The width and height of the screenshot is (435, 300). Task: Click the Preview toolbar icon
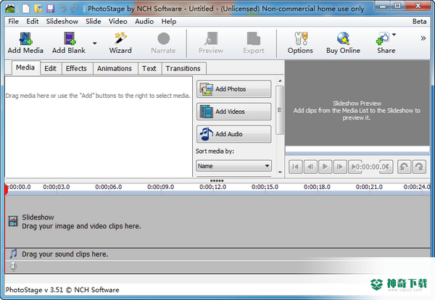(x=211, y=38)
